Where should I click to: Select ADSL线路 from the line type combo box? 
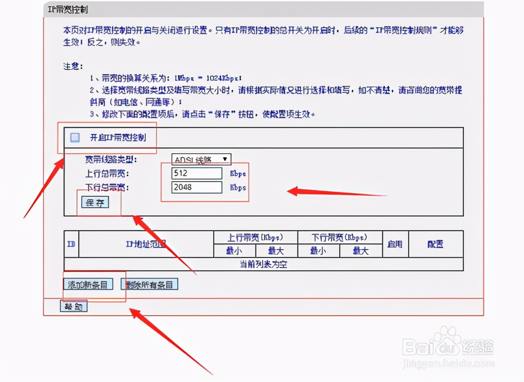point(201,160)
